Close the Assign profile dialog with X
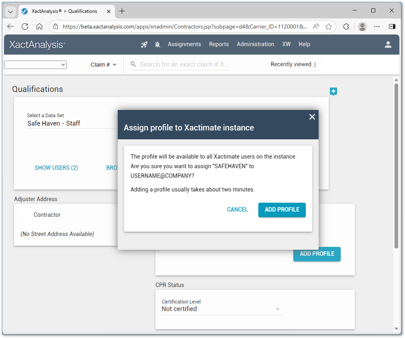The width and height of the screenshot is (405, 338). click(x=312, y=117)
